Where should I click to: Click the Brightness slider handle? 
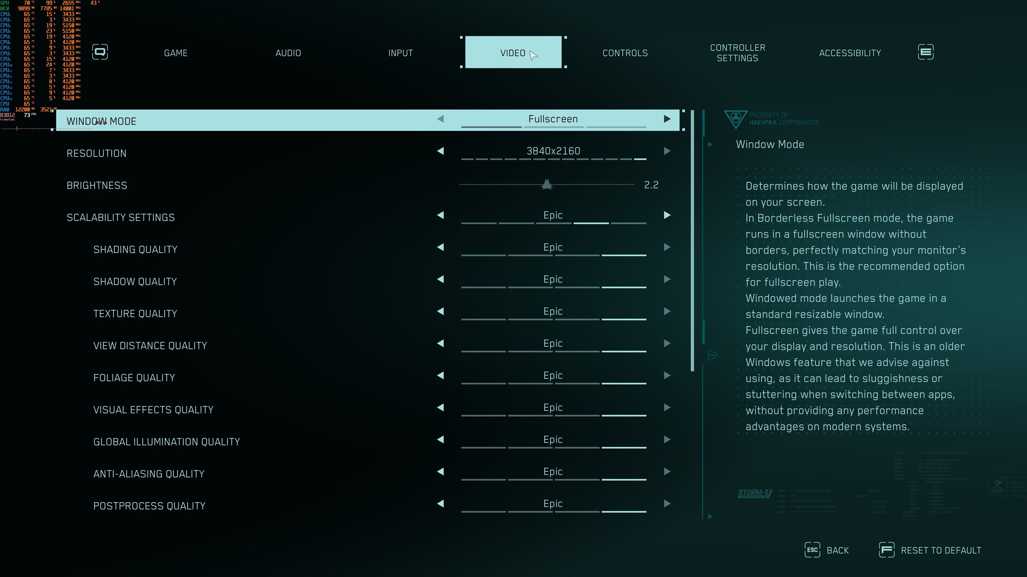[x=547, y=185]
